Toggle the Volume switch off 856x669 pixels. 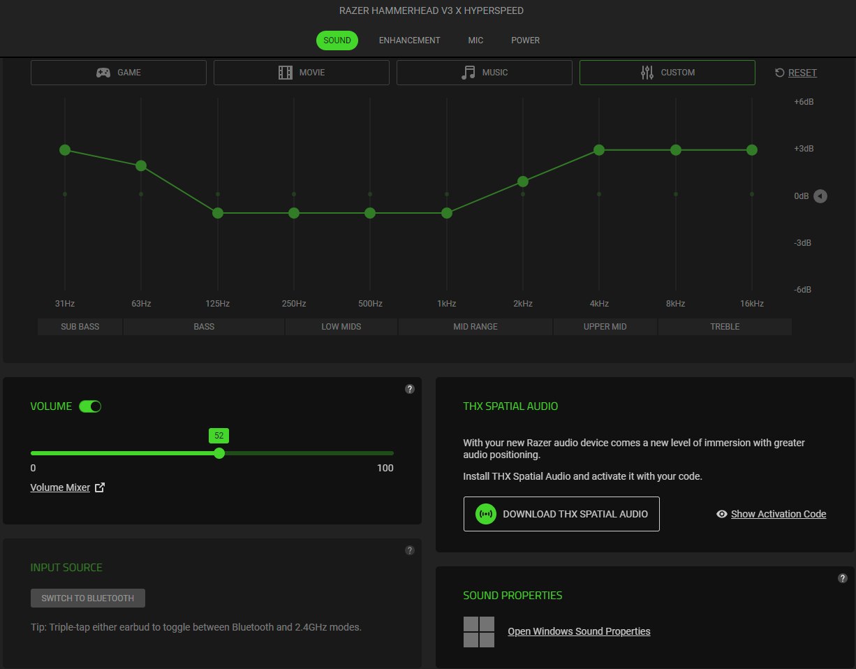click(90, 406)
